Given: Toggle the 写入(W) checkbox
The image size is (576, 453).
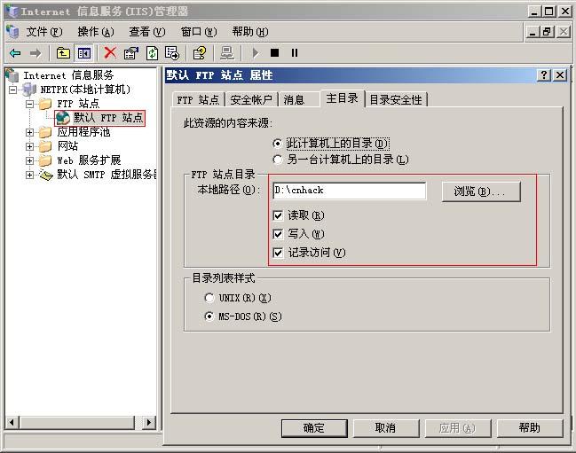Looking at the screenshot, I should 278,234.
